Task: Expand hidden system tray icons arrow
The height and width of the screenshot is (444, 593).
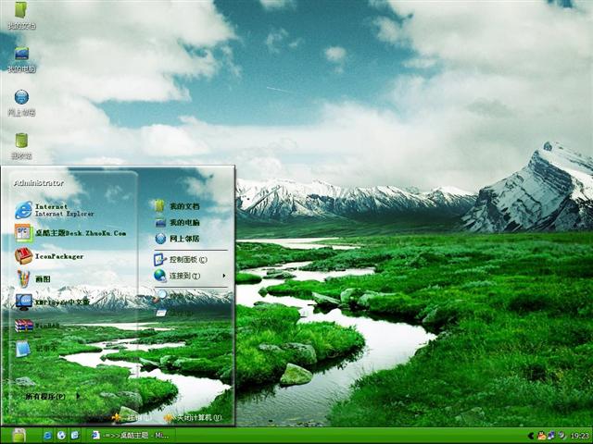Action: (531, 436)
